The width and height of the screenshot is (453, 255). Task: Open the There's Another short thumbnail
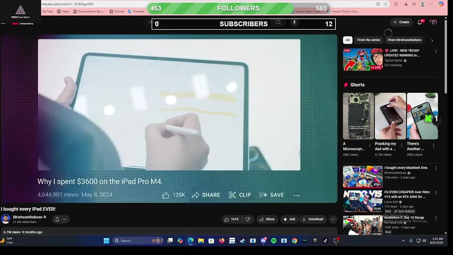pos(422,116)
